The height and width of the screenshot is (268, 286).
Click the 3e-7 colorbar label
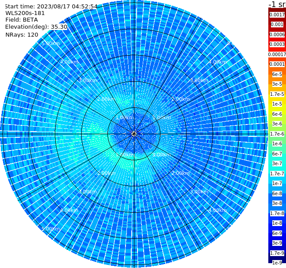[x=277, y=163]
